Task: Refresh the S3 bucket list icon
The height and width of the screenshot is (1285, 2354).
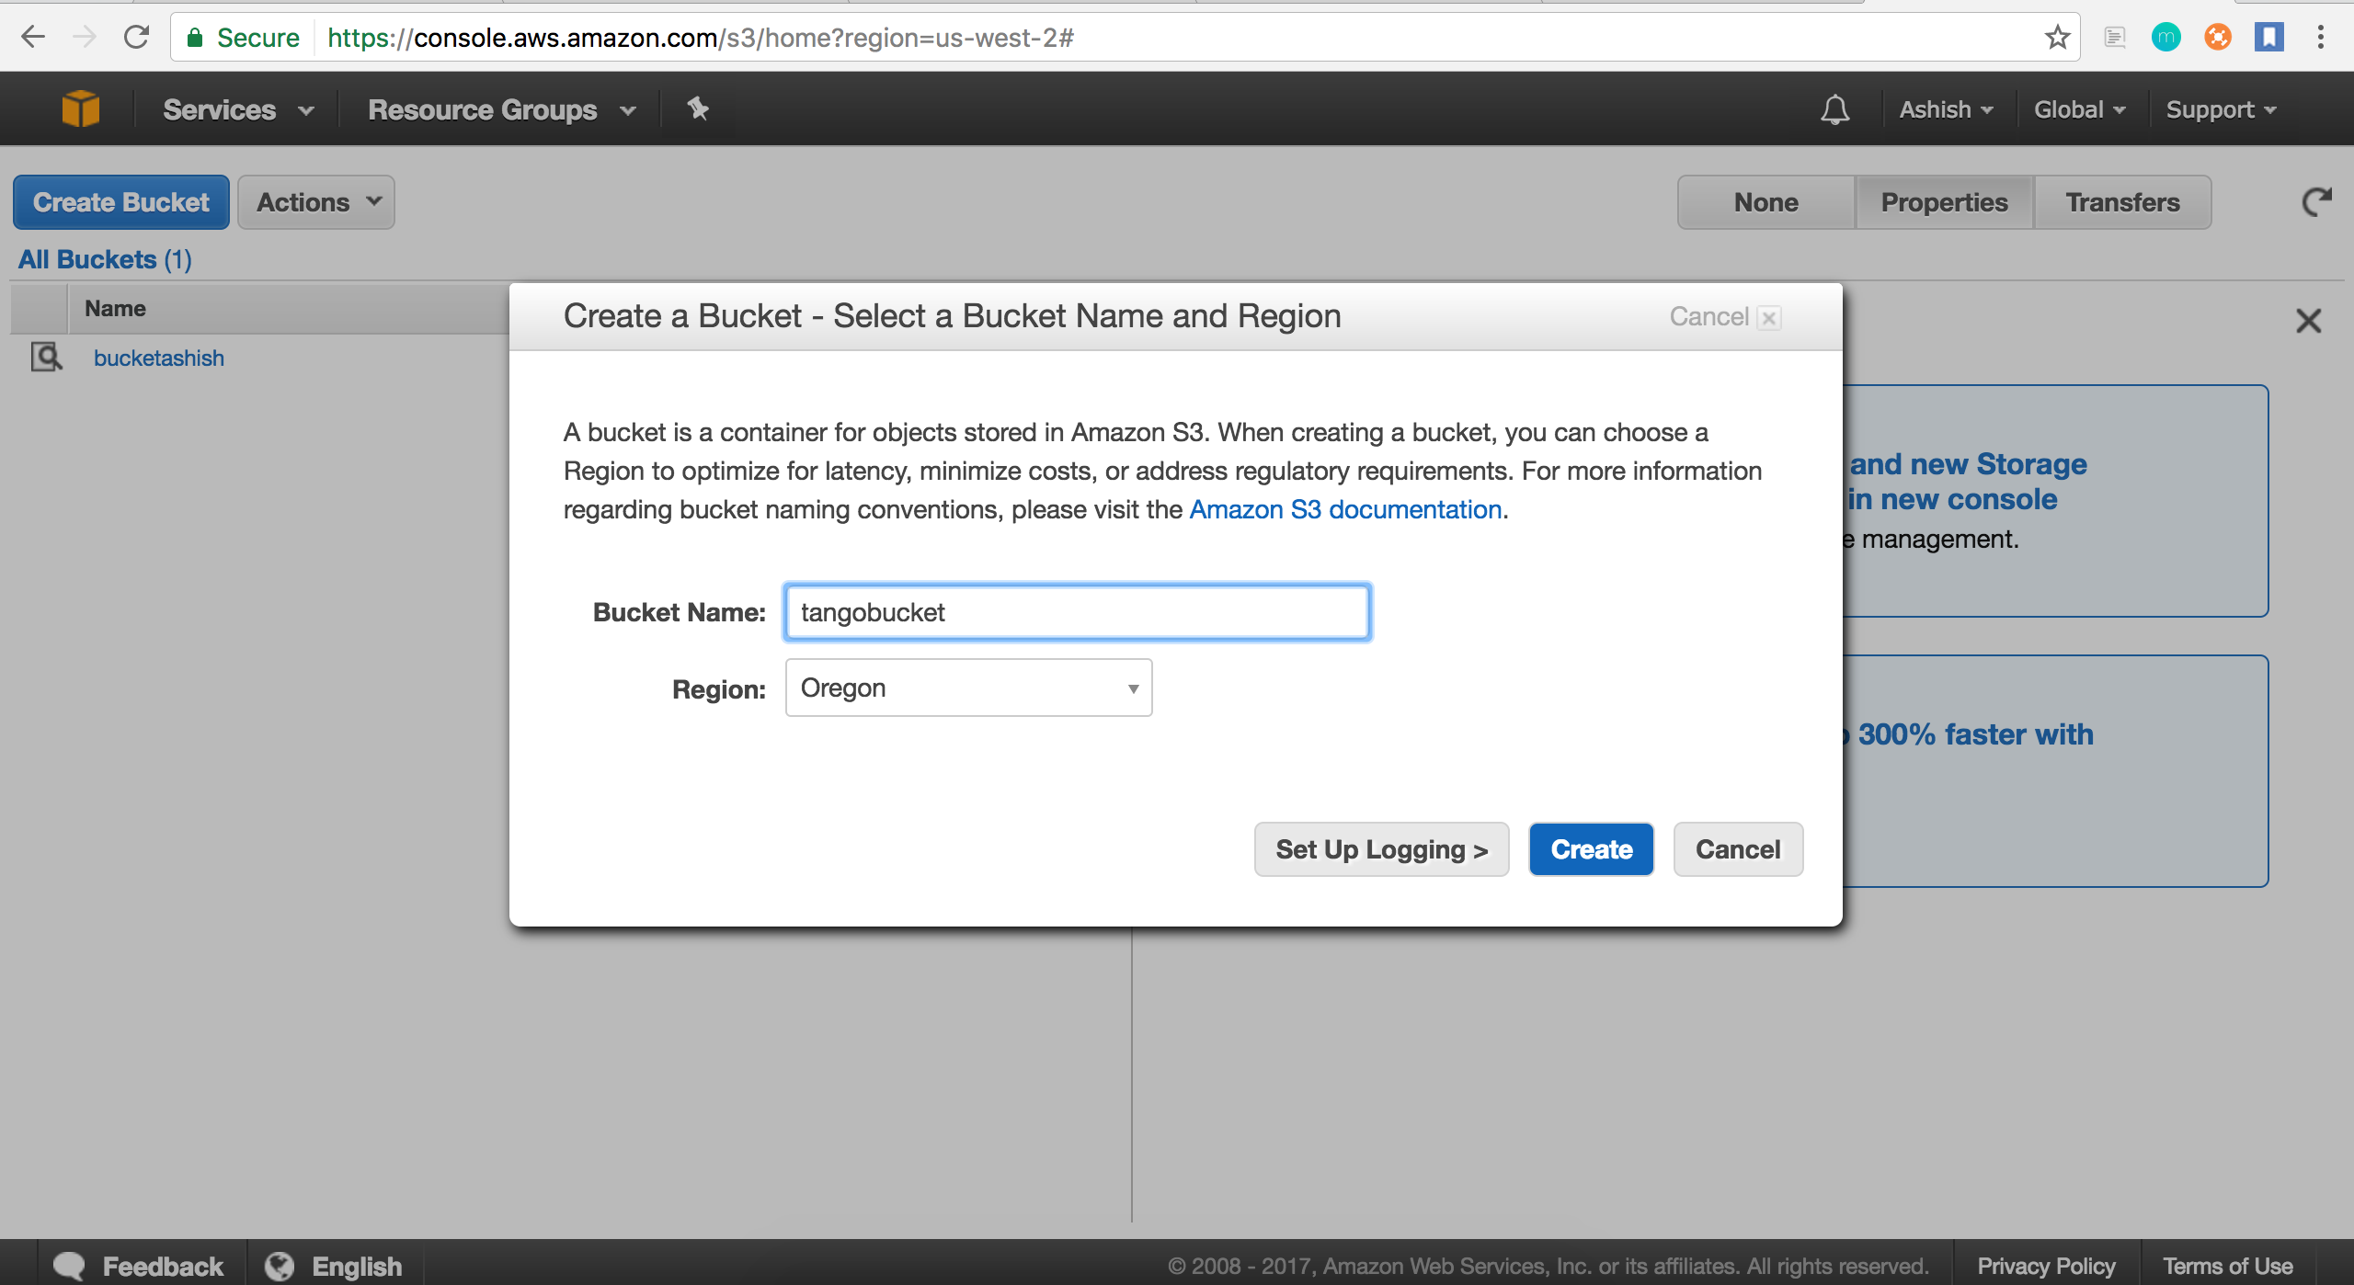Action: click(x=2316, y=202)
